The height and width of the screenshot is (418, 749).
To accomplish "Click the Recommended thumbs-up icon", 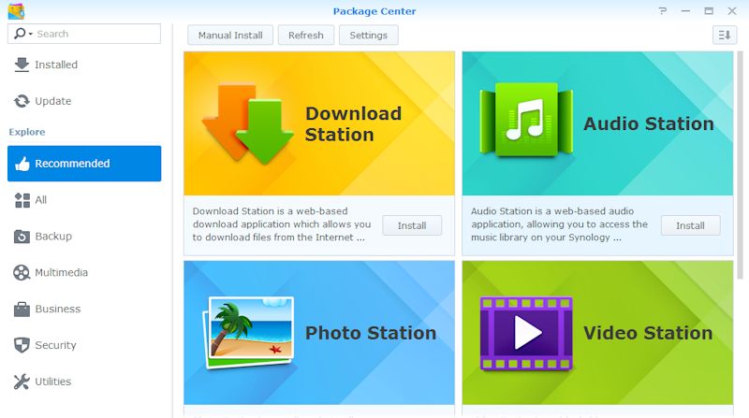I will [22, 164].
